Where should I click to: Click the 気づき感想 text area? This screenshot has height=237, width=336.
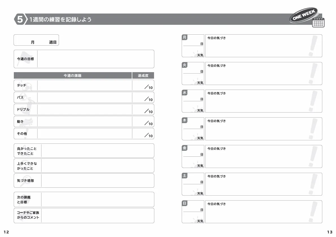click(x=98, y=181)
